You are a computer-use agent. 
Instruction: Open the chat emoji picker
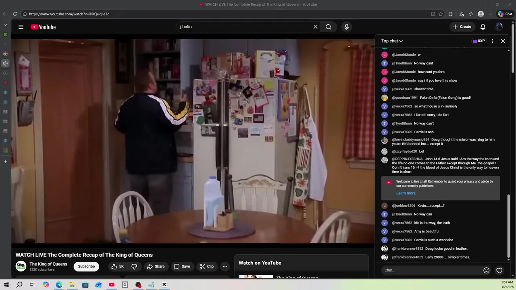point(486,270)
